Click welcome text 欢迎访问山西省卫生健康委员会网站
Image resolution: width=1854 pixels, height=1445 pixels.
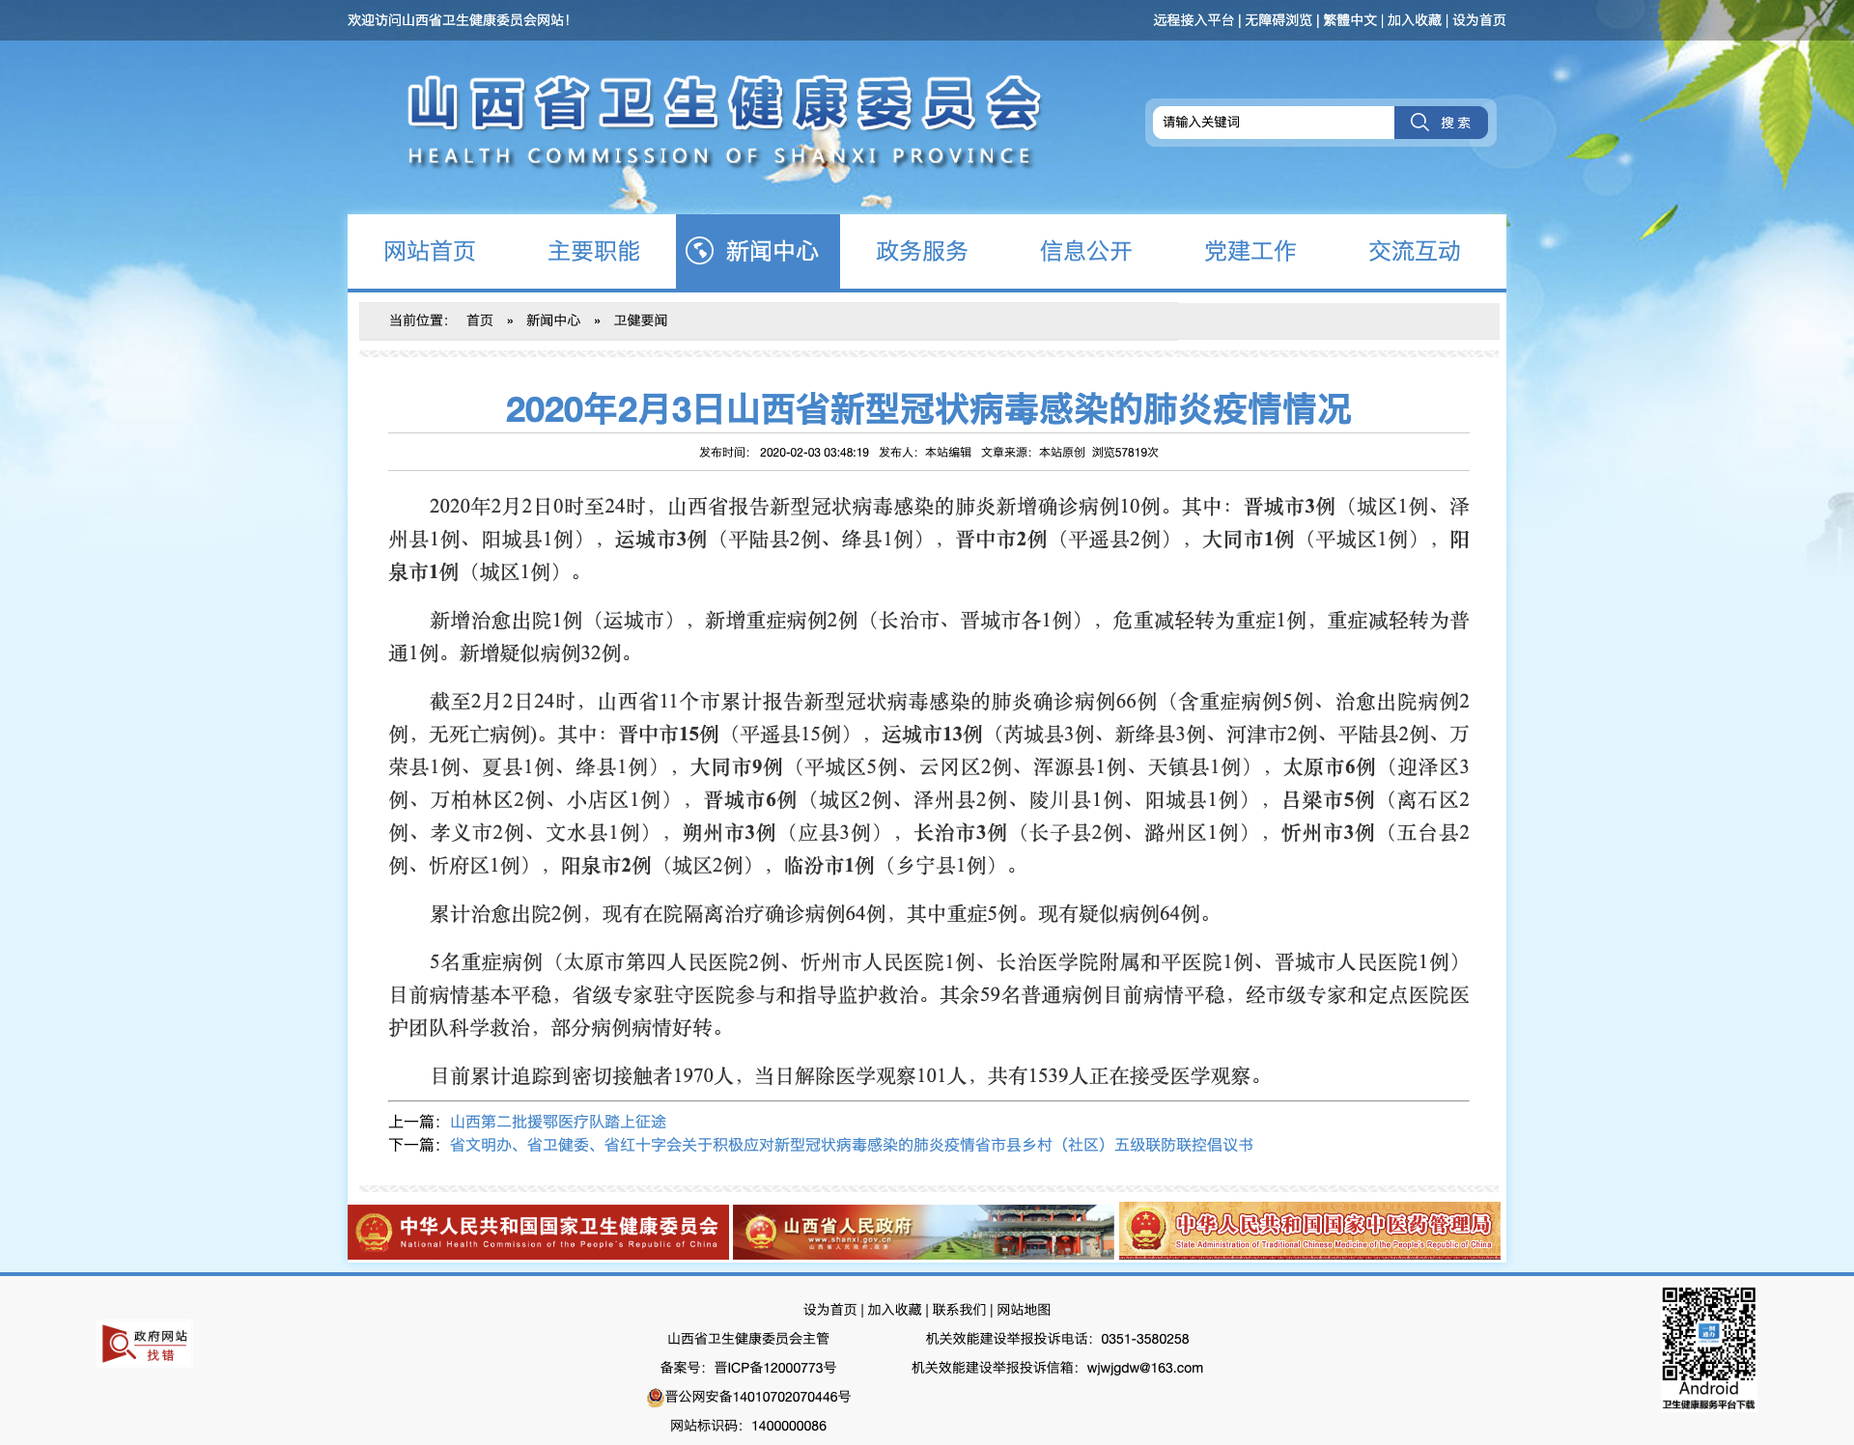pyautogui.click(x=457, y=20)
